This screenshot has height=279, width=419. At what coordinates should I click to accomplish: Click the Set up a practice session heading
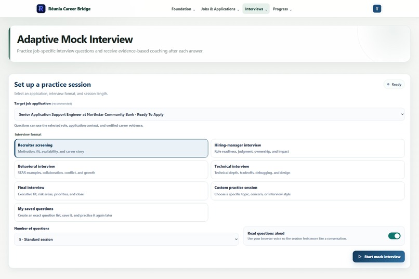tap(53, 84)
